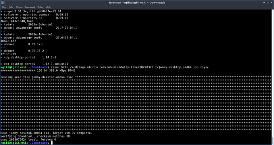Viewport: 274px width, 145px height.
Task: Click the terminal vertical scrollbar thumb
Action: (272, 141)
